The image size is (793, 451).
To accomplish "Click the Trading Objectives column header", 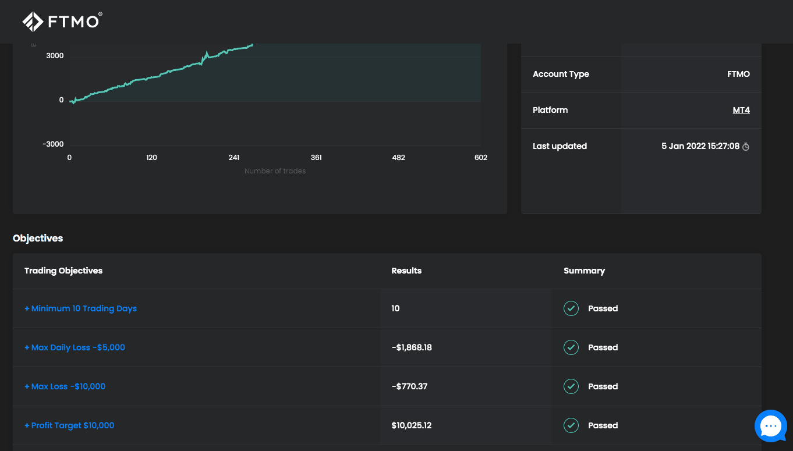I will coord(63,271).
